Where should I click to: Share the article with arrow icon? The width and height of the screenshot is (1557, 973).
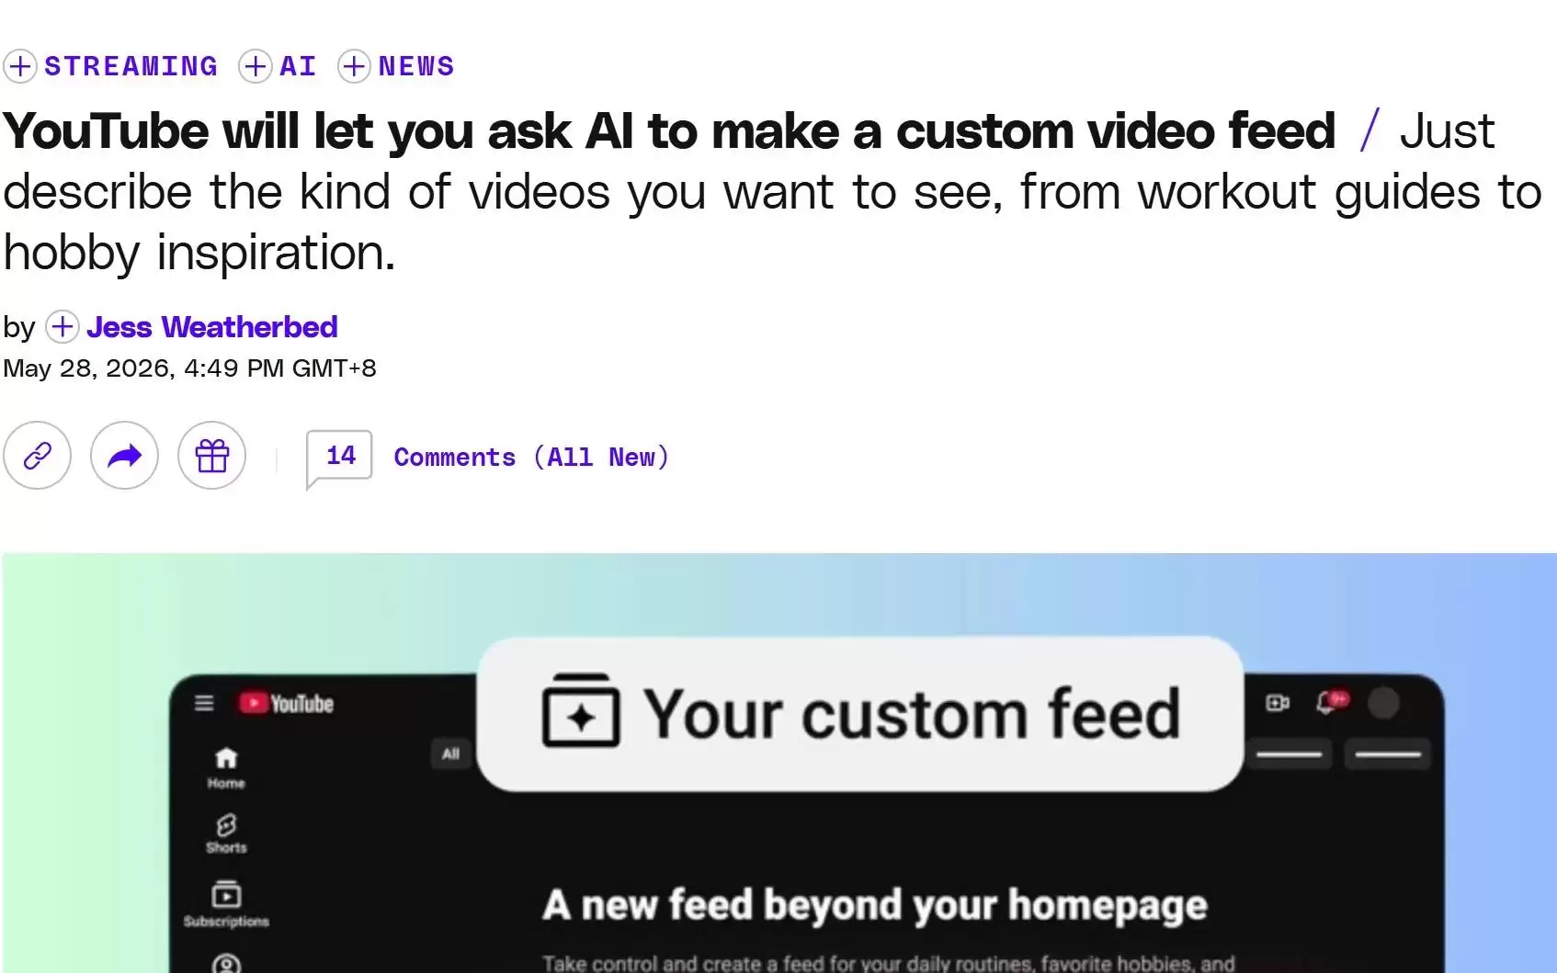(x=124, y=456)
